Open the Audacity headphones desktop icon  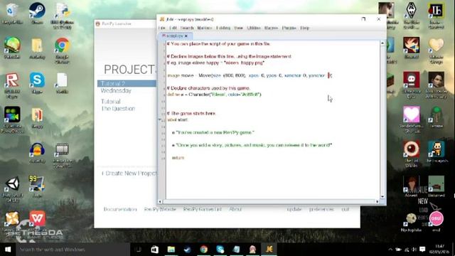tap(37, 152)
